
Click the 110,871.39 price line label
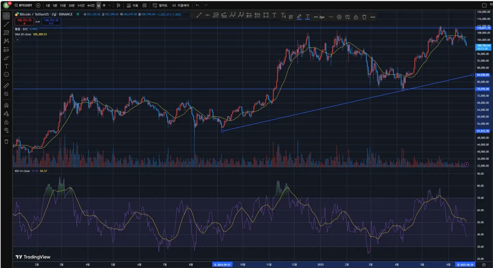click(484, 28)
